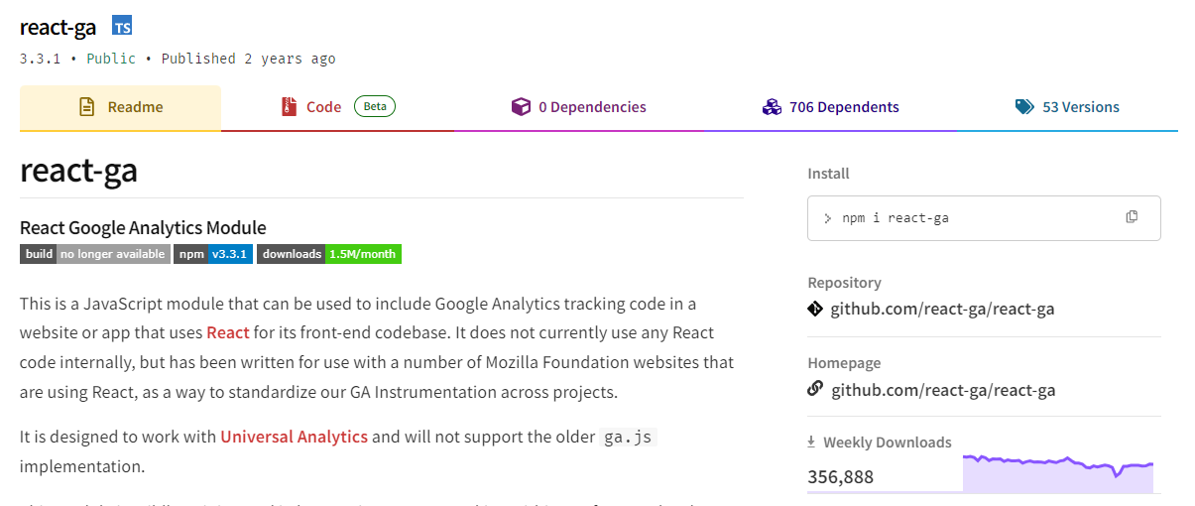Click the npm v3.3.1 badge
The image size is (1195, 506).
pyautogui.click(x=213, y=254)
